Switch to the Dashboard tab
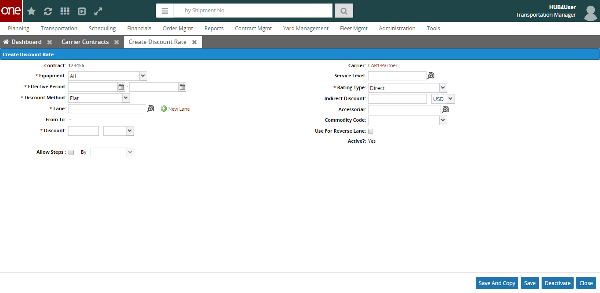Image resolution: width=600 pixels, height=293 pixels. (26, 42)
